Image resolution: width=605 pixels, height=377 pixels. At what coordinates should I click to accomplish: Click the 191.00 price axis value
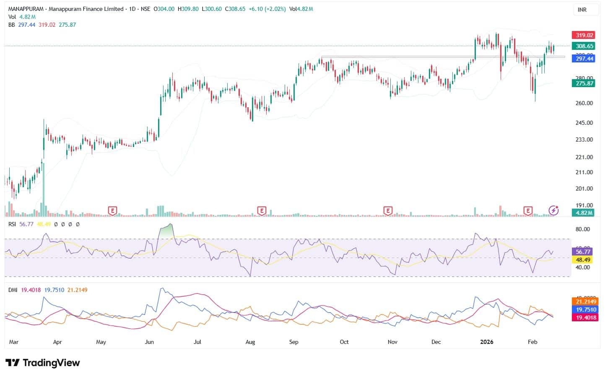pos(584,205)
